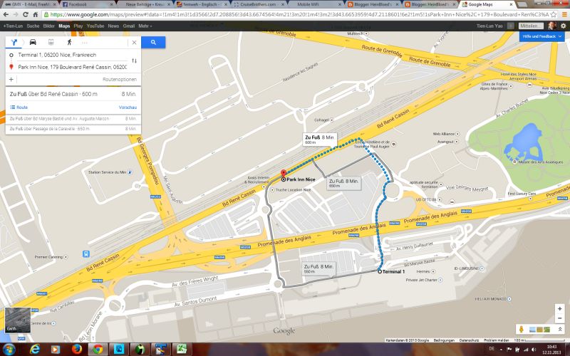
Task: Add another destination plus icon
Action: coord(11,79)
